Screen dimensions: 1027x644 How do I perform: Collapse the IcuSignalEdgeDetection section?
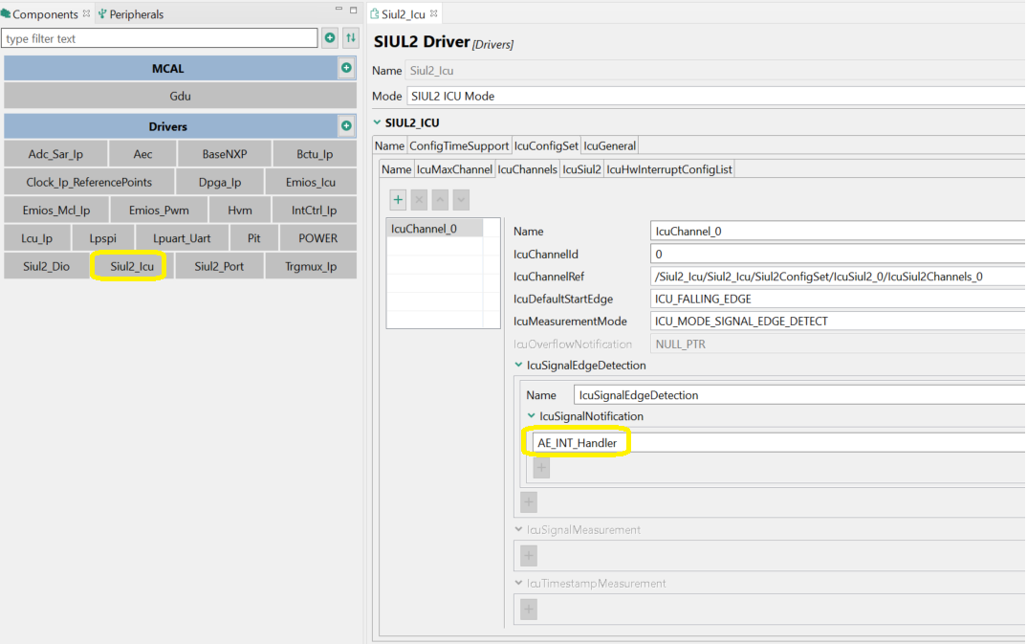[x=518, y=365]
